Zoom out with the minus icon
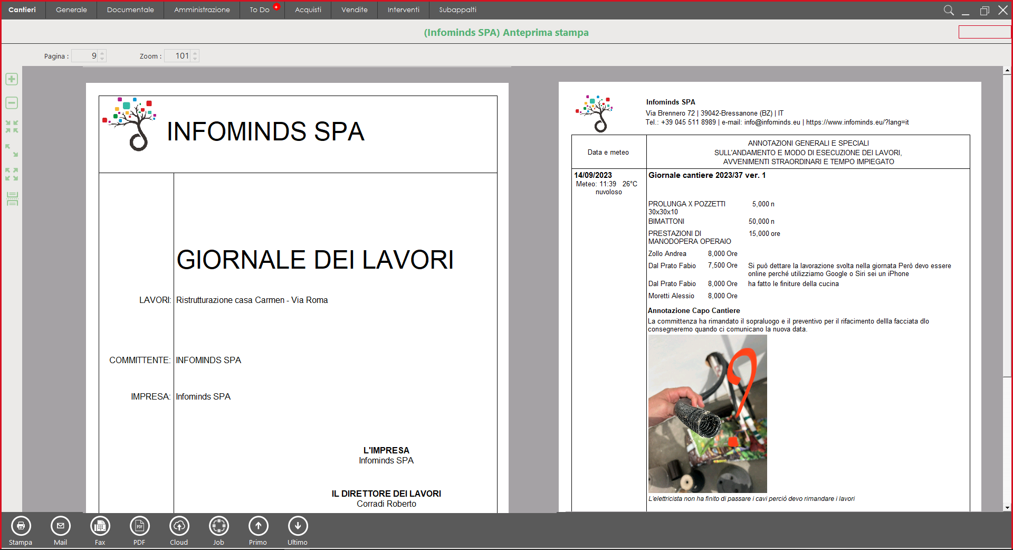The height and width of the screenshot is (550, 1013). (12, 103)
